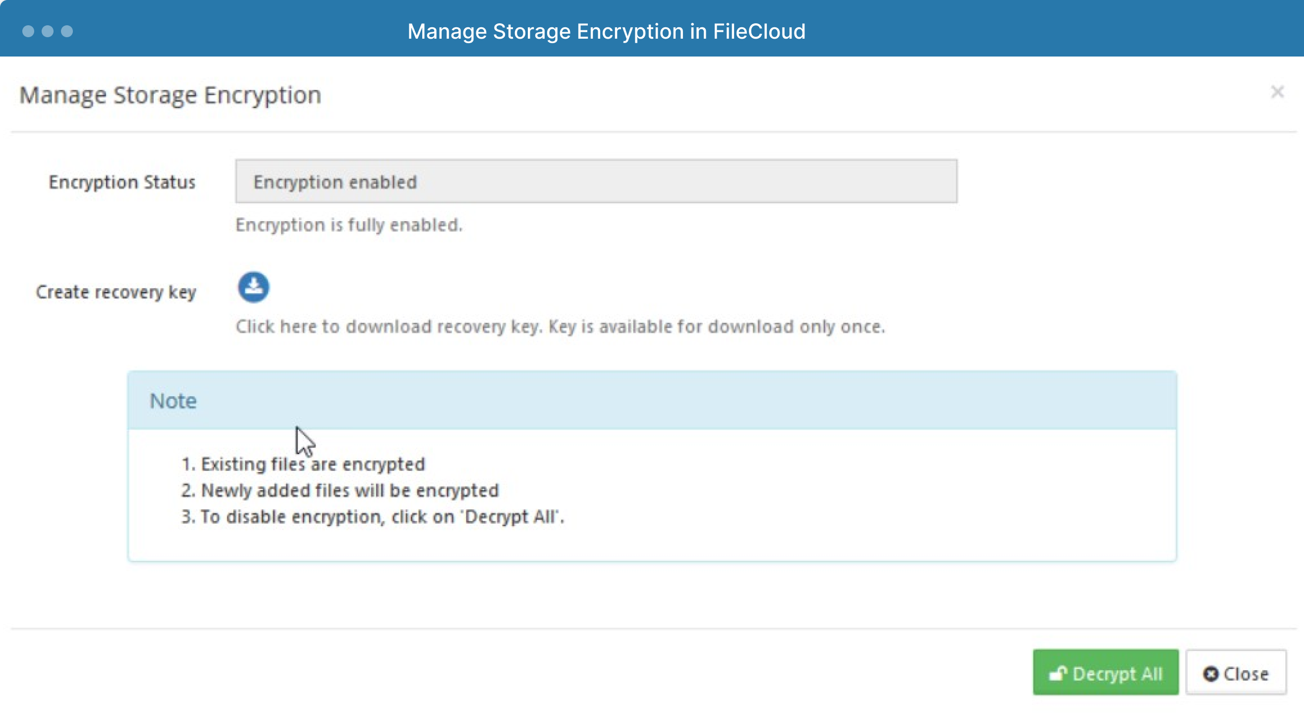Image resolution: width=1304 pixels, height=714 pixels.
Task: Click the Decrypt All button
Action: coord(1106,672)
